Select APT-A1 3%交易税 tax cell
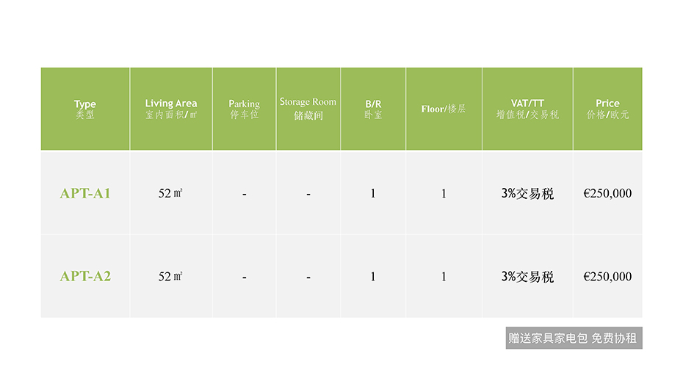This screenshot has width=683, height=384. [x=527, y=193]
